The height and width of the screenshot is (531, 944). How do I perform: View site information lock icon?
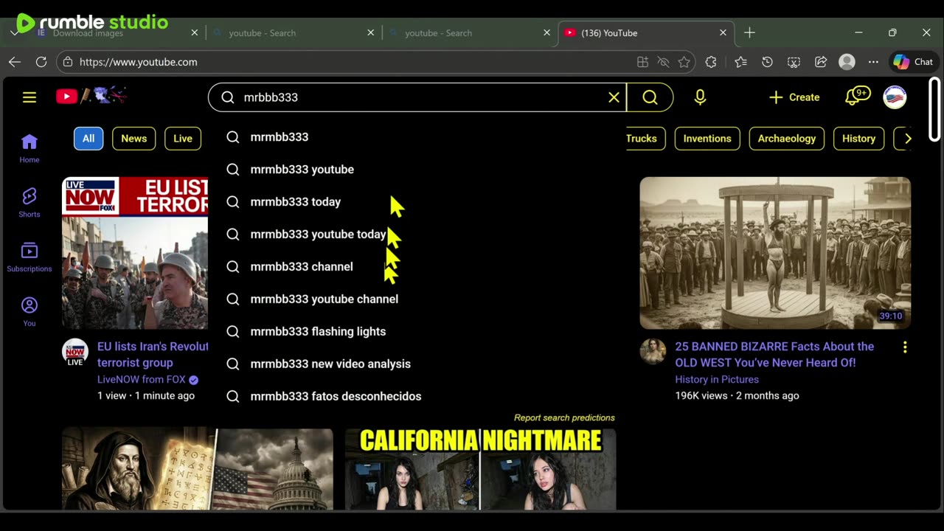(x=68, y=62)
